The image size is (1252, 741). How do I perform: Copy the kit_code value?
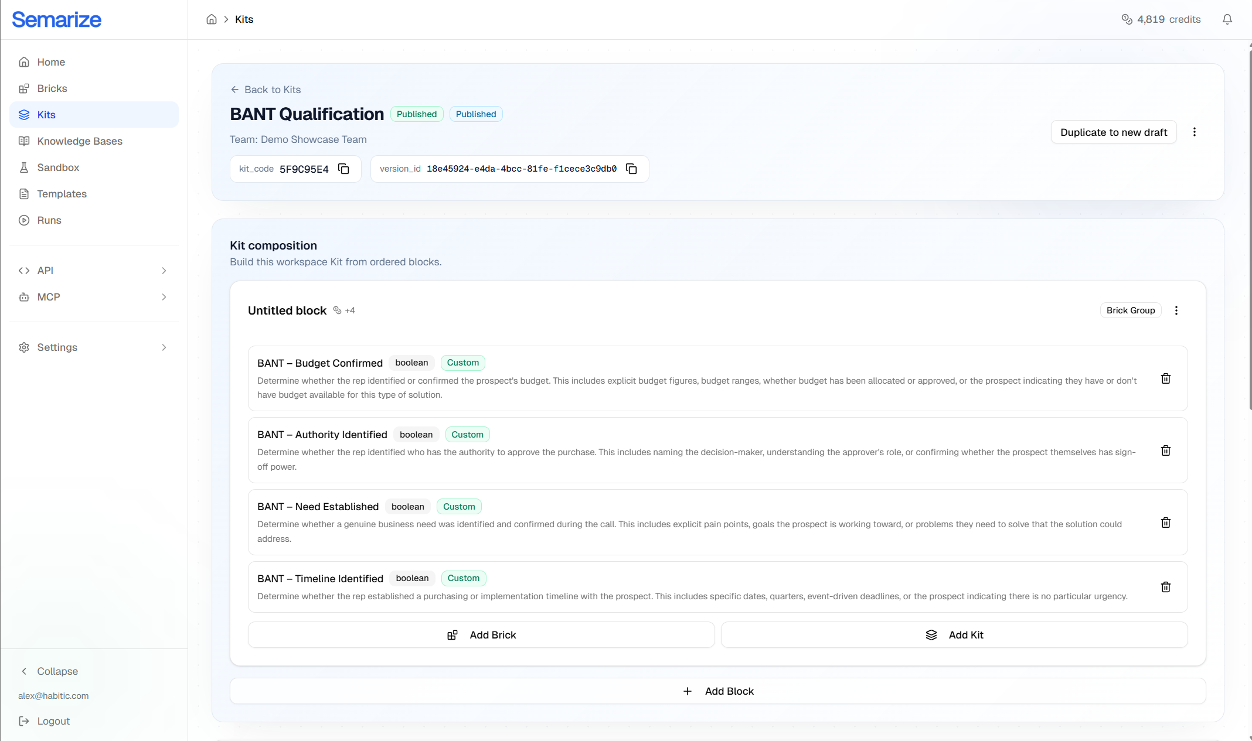coord(343,169)
